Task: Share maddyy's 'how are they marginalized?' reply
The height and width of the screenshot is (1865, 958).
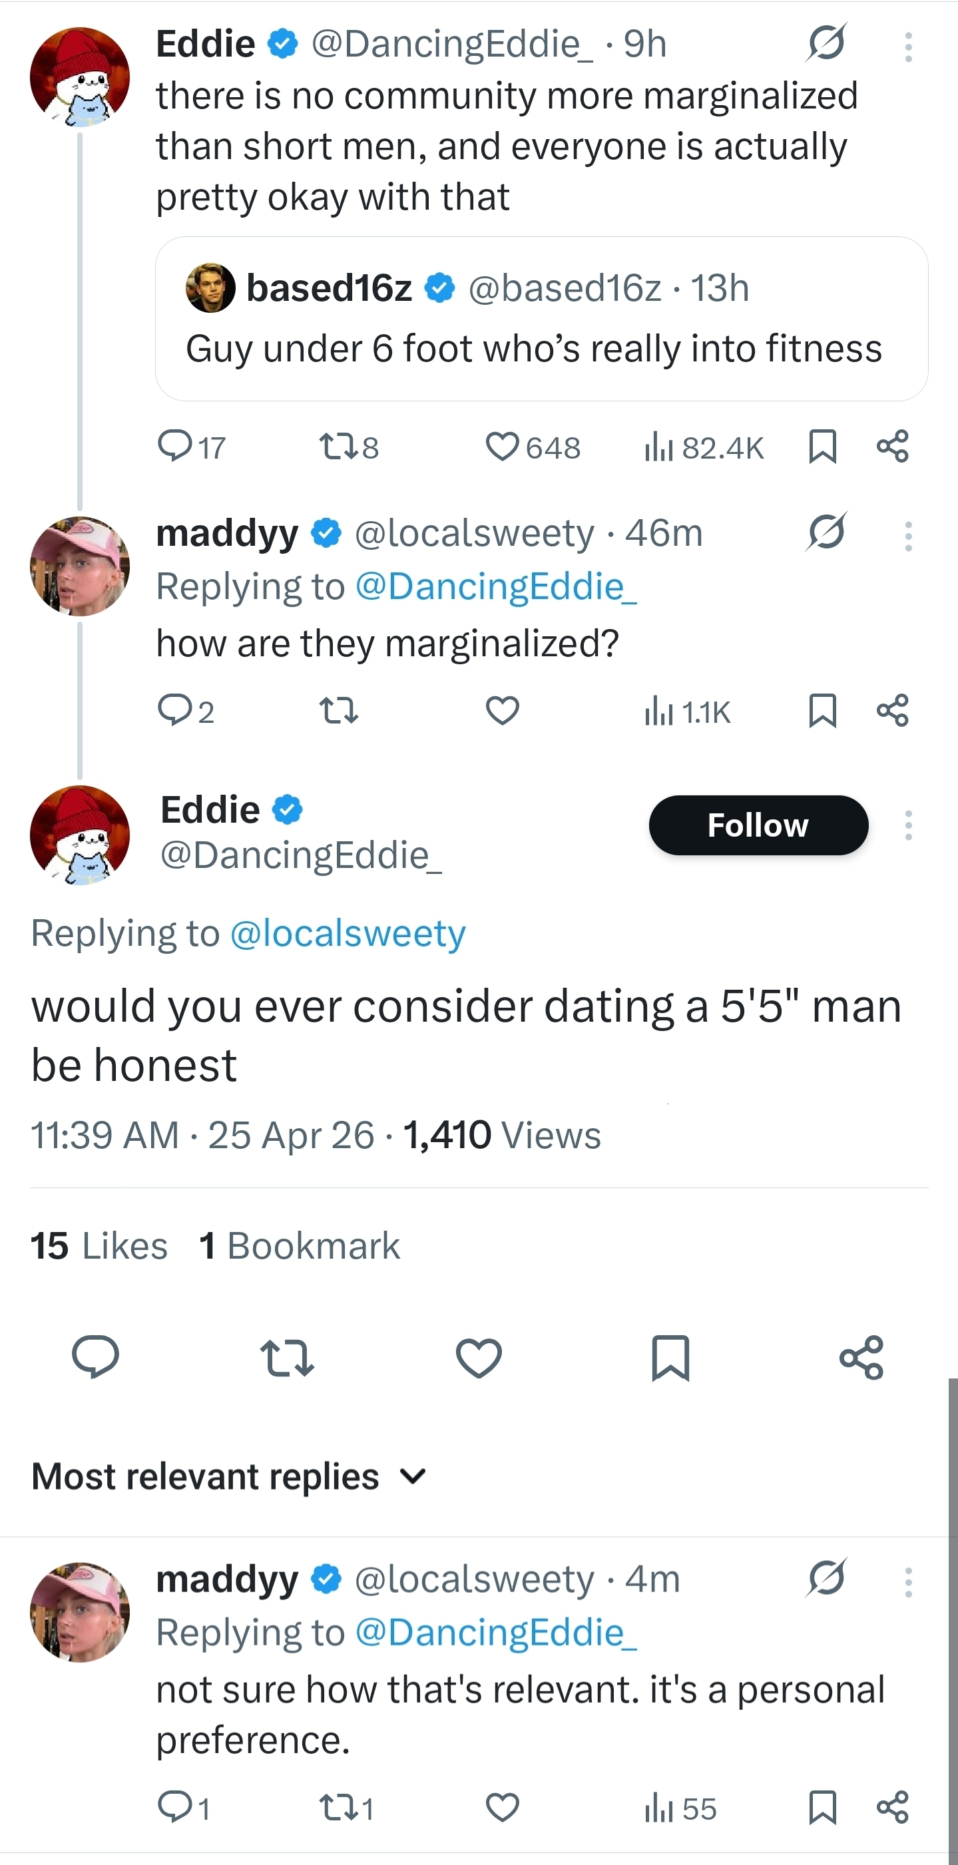Action: (x=892, y=711)
